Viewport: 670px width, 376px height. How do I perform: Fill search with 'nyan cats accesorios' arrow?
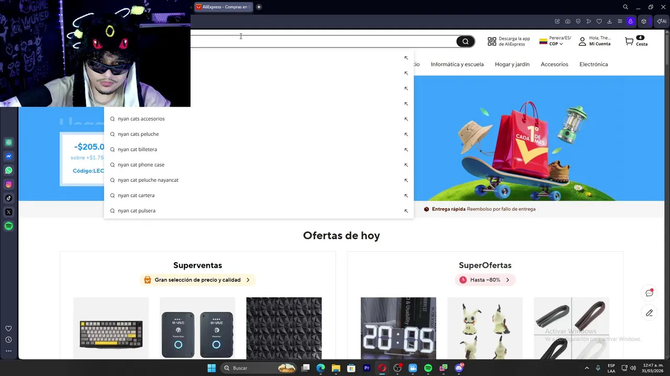coord(406,119)
